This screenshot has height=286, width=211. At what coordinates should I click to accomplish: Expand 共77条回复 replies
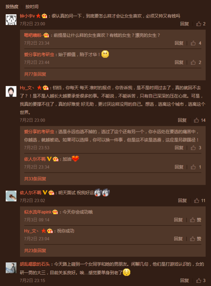(x=35, y=74)
